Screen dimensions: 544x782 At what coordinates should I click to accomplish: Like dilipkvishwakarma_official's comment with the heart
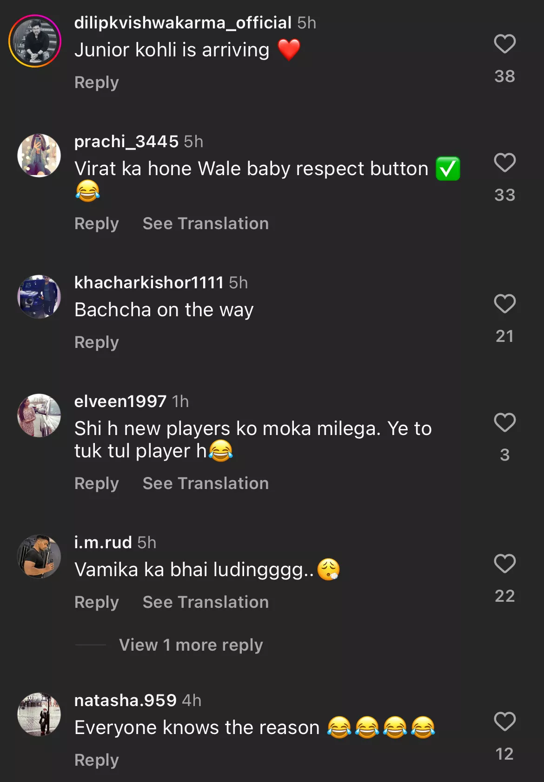(x=504, y=44)
